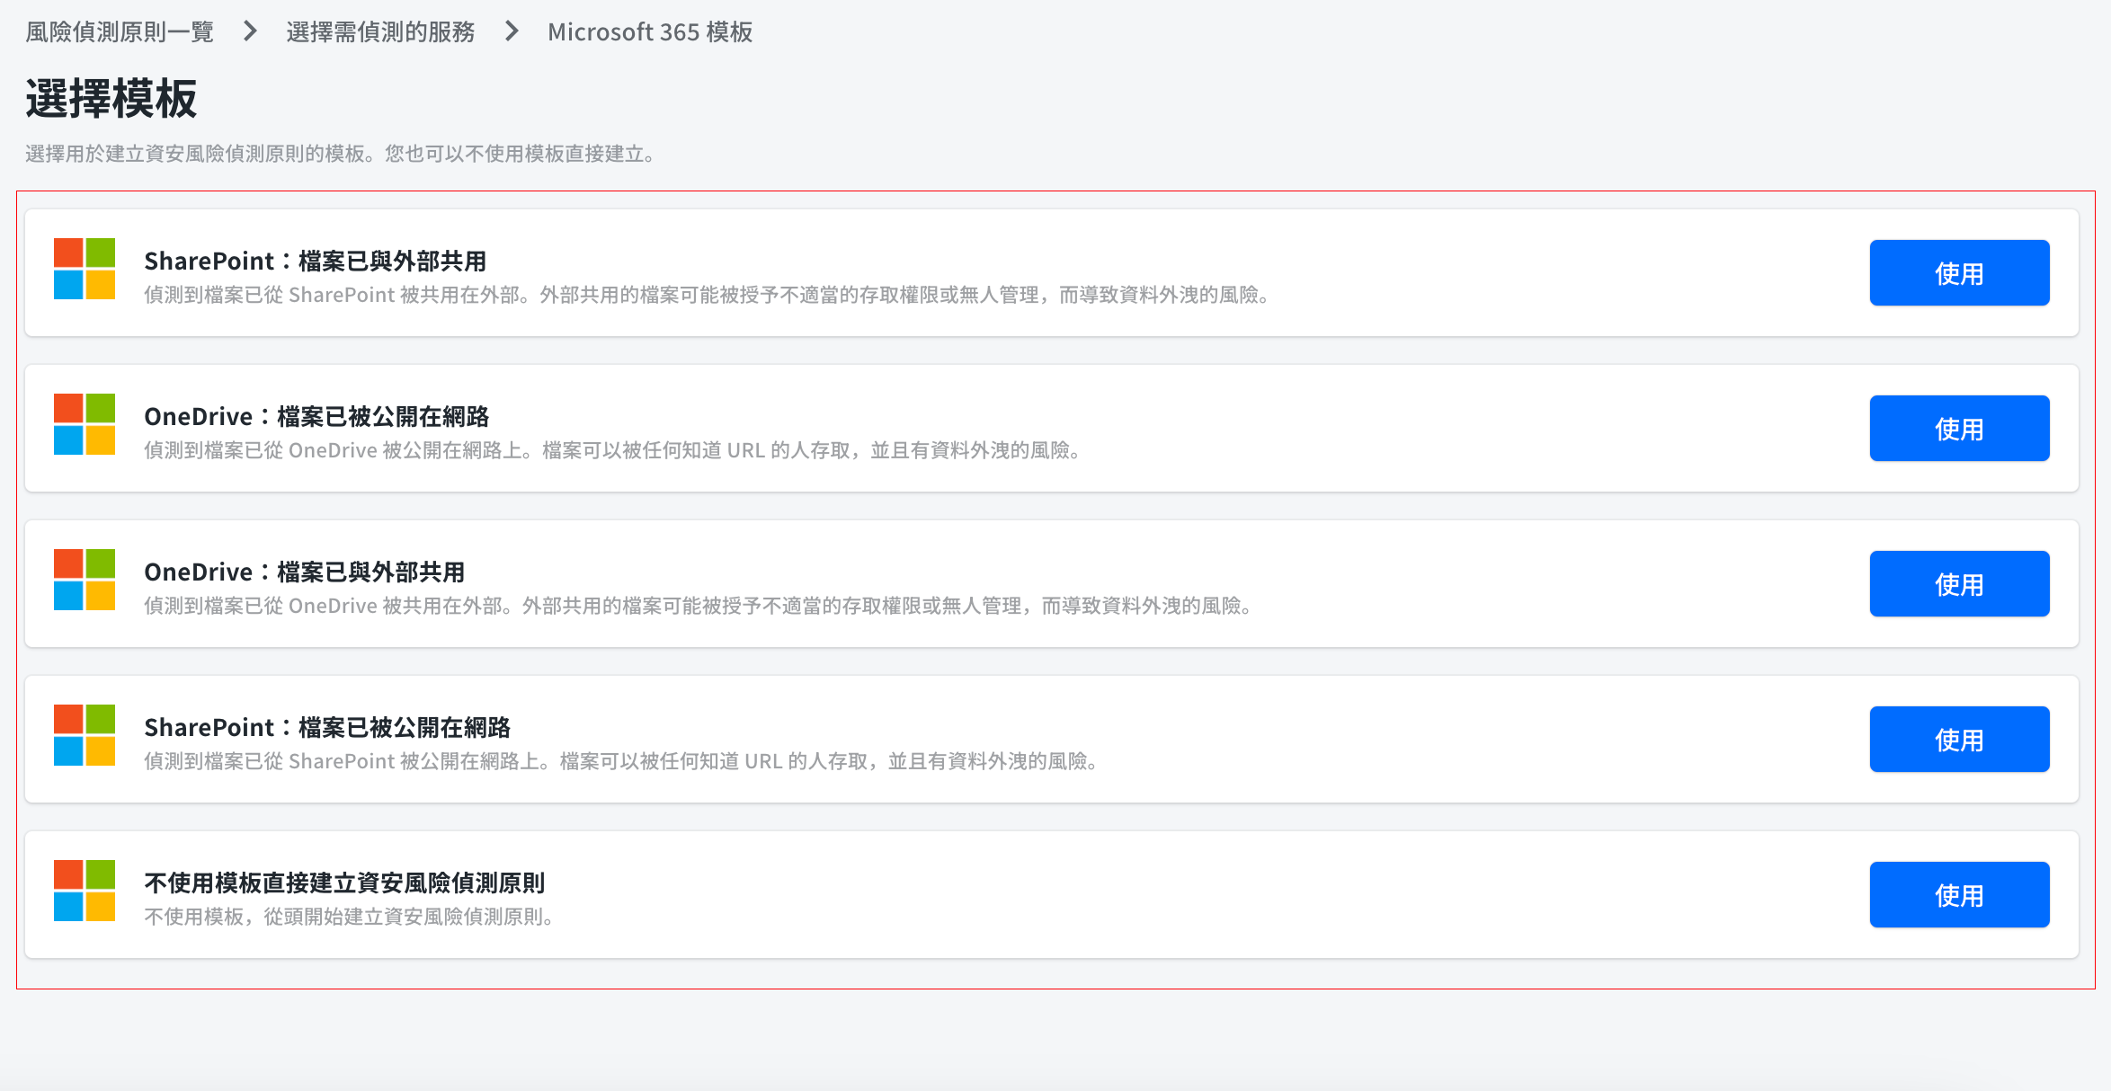Click Microsoft logo beside OneDrive 檔案已與外部共用
This screenshot has width=2111, height=1091.
(x=85, y=580)
